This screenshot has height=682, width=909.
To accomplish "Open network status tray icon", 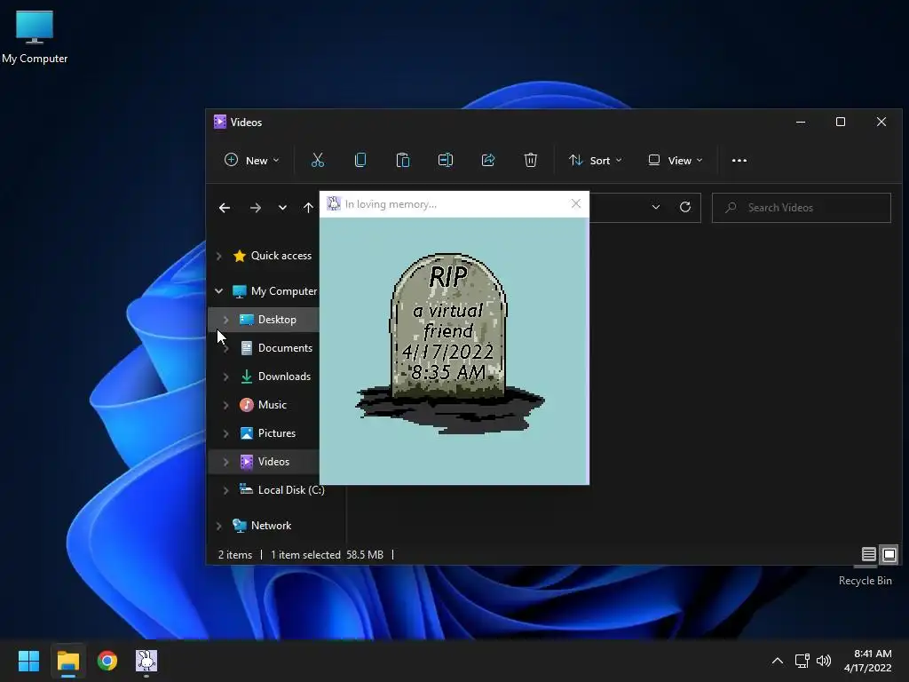I will (802, 661).
